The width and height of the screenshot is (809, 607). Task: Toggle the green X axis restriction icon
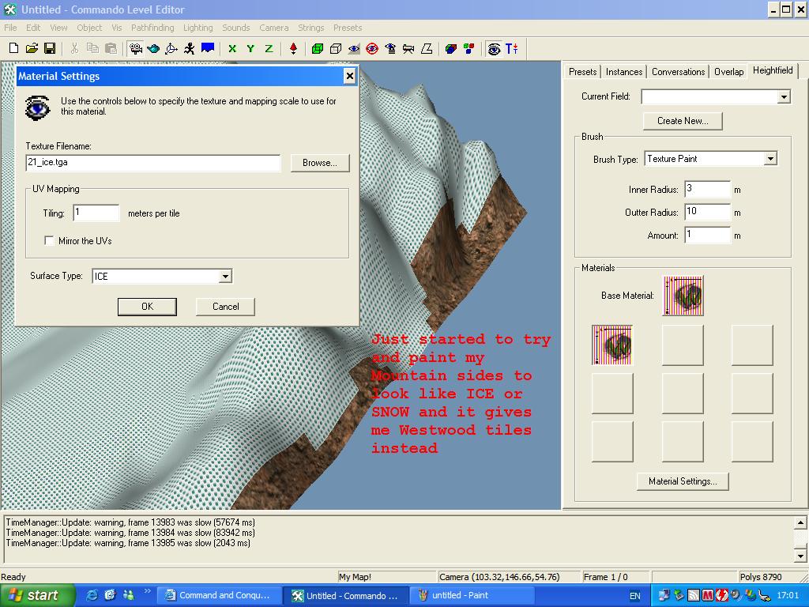tap(232, 48)
